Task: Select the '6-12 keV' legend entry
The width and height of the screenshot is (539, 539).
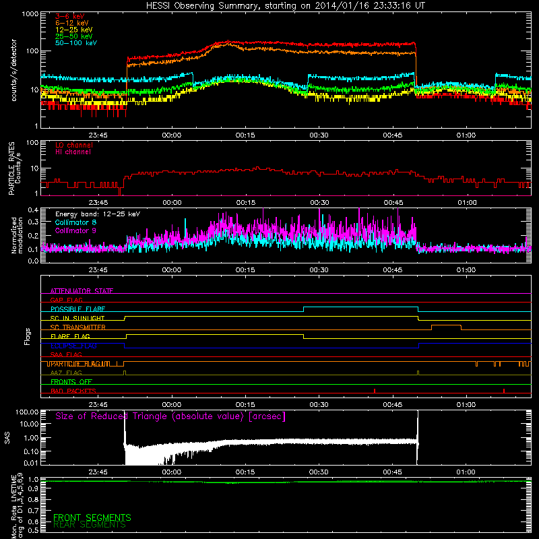Action: coord(72,23)
